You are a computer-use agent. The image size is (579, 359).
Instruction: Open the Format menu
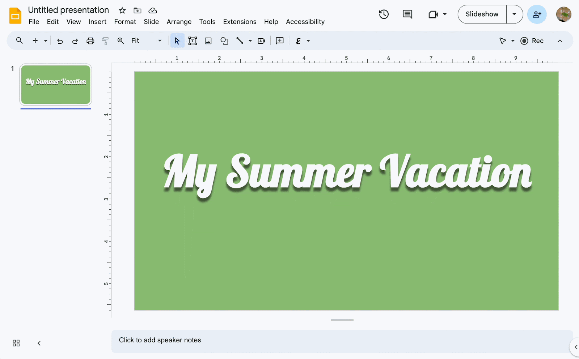[x=125, y=22]
